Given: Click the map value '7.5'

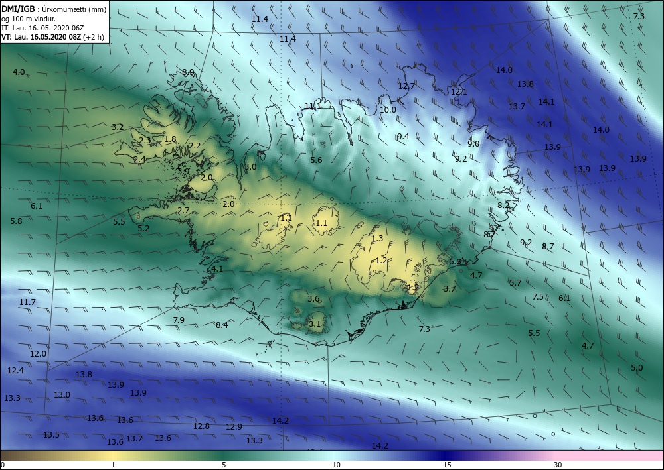Looking at the screenshot, I should click(539, 297).
